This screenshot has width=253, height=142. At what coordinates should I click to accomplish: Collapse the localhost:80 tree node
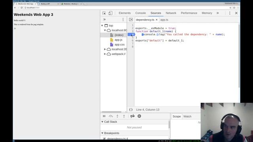105,30
